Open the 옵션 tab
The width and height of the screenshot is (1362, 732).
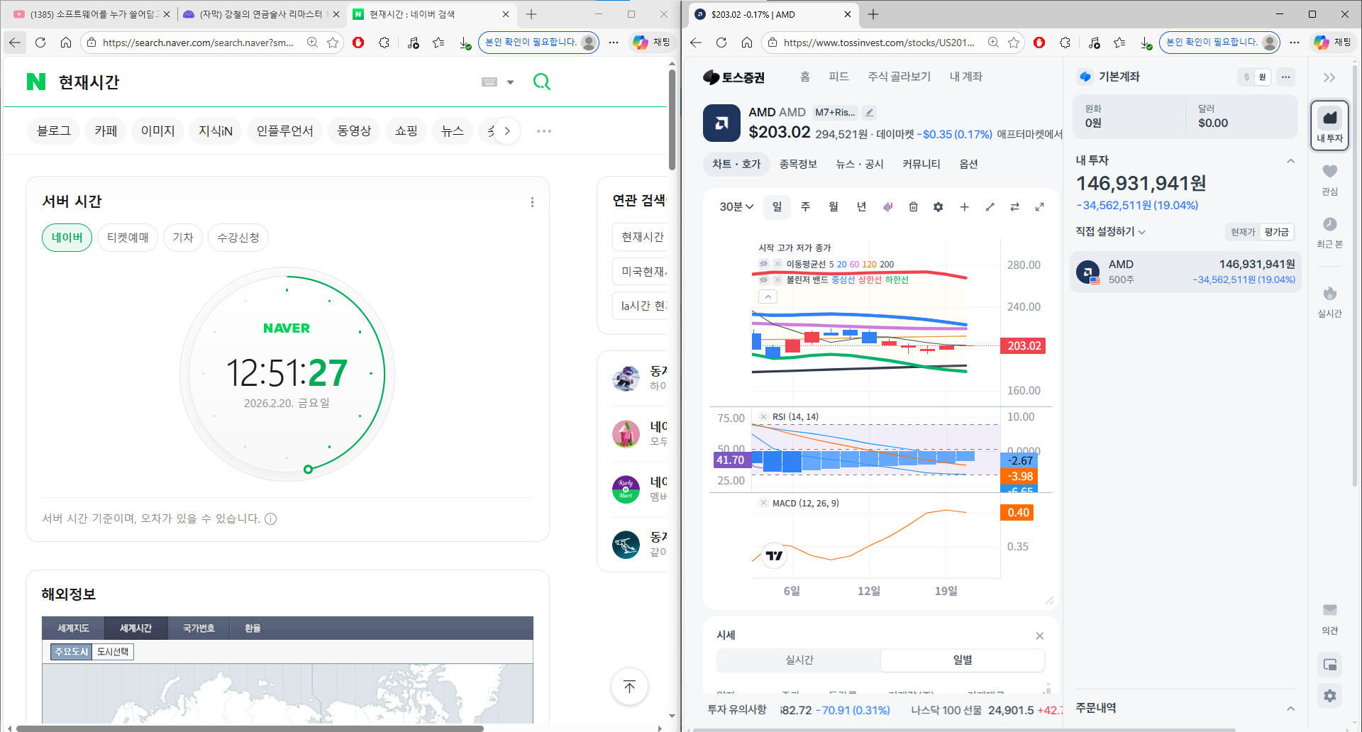(968, 165)
